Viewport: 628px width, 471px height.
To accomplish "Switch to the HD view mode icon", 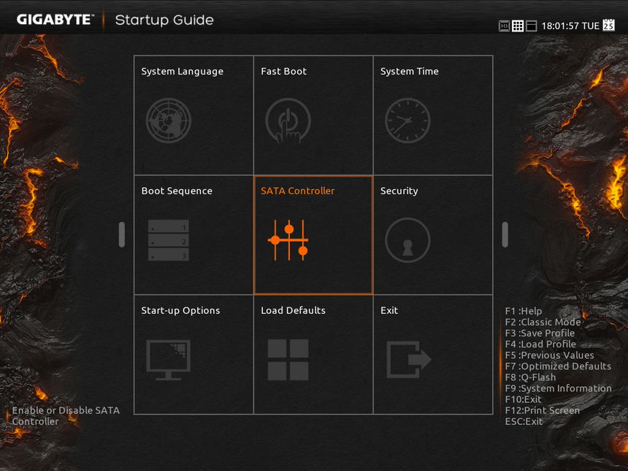I will (x=504, y=26).
